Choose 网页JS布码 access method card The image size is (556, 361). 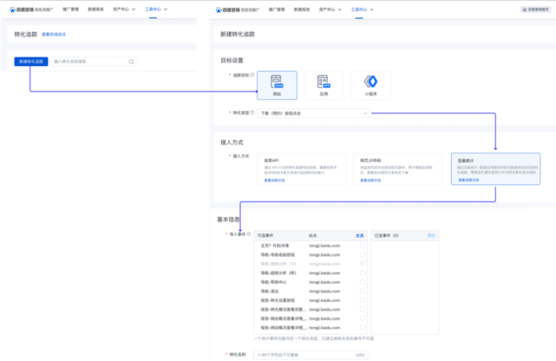[x=398, y=169]
